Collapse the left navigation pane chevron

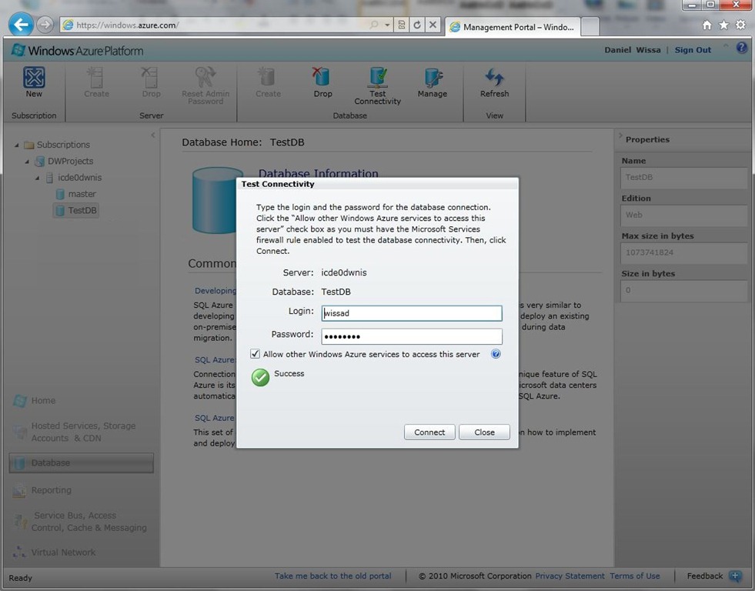(x=153, y=135)
